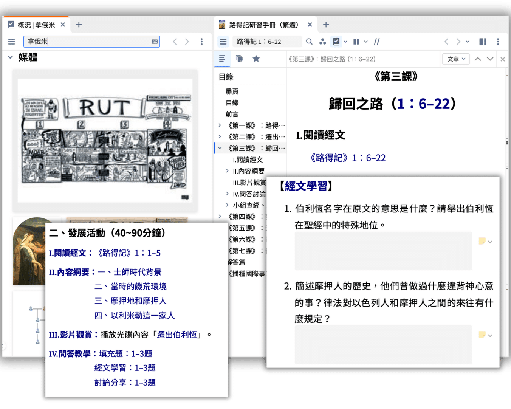Screen dimensions: 511x409
Task: Expand 小組查經 in contents tree
Action: point(227,205)
